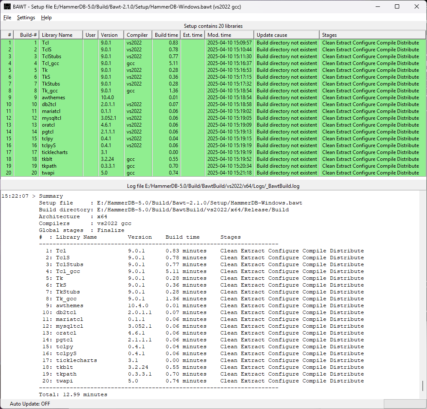The image size is (427, 409).
Task: Click the BAWT application icon in title bar
Action: tap(7, 6)
